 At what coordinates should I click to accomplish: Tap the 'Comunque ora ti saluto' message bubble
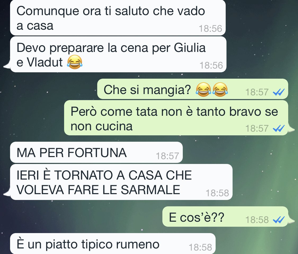[118, 18]
